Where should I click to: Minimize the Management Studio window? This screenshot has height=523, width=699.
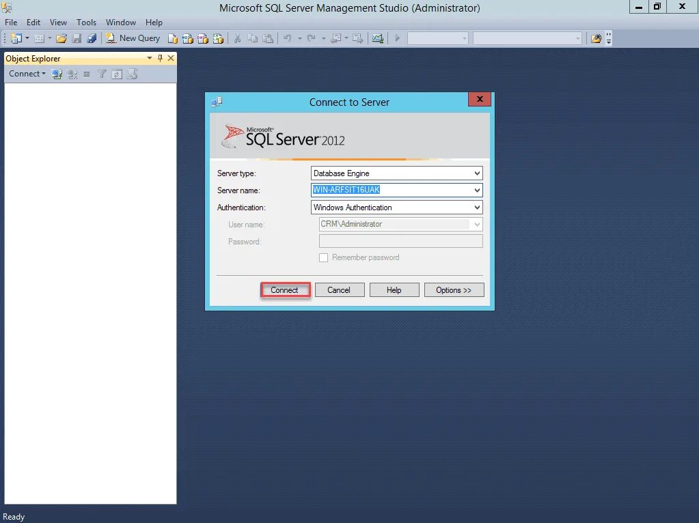(639, 7)
